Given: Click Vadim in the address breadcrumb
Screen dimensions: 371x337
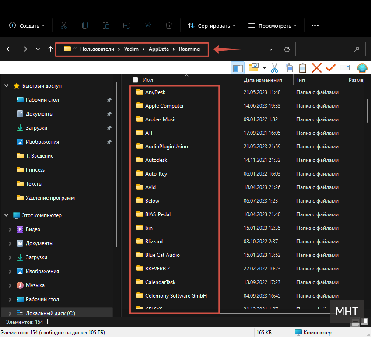Looking at the screenshot, I should point(131,49).
